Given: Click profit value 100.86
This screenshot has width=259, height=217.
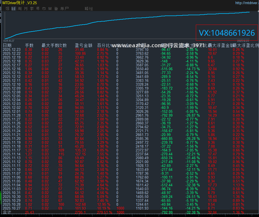Looking at the screenshot, I should point(80,53).
